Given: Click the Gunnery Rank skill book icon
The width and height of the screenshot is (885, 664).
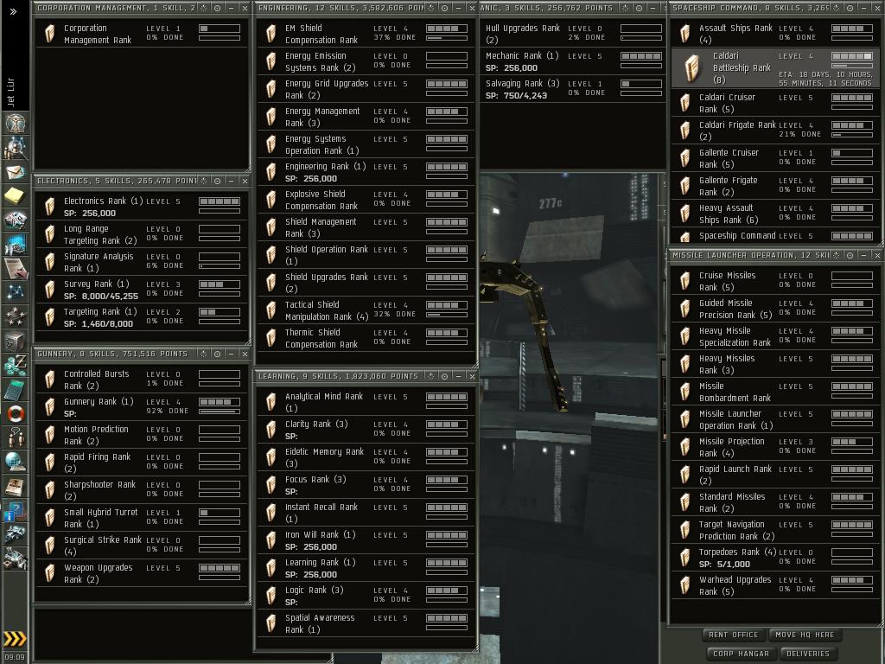Looking at the screenshot, I should pos(49,406).
